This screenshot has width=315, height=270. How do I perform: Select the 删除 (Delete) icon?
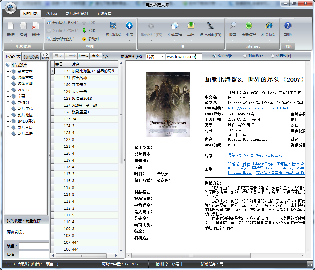35,28
